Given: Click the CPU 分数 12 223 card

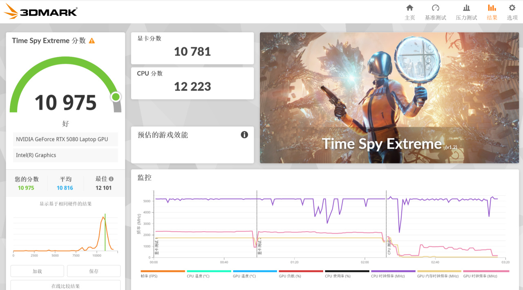Looking at the screenshot, I should click(192, 83).
